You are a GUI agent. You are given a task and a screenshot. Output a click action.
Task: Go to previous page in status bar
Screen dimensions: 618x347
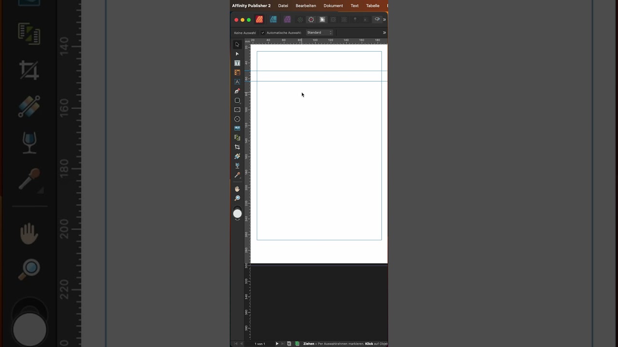[241, 344]
